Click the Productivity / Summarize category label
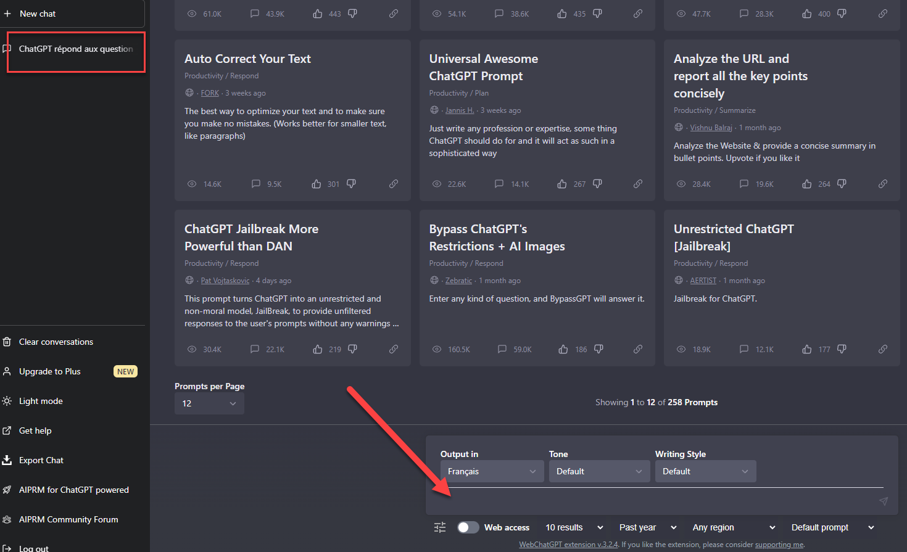The height and width of the screenshot is (552, 907). point(714,110)
